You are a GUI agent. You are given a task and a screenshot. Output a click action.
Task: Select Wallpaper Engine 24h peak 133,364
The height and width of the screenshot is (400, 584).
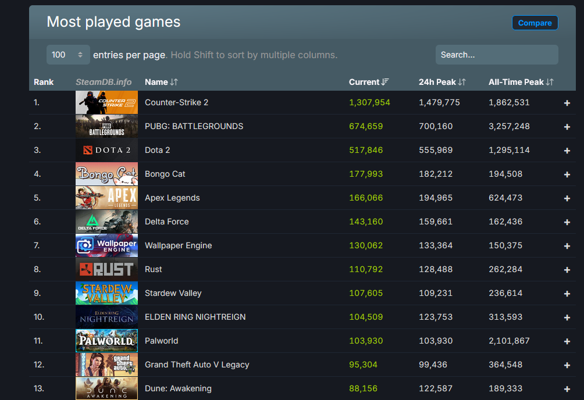tap(436, 245)
